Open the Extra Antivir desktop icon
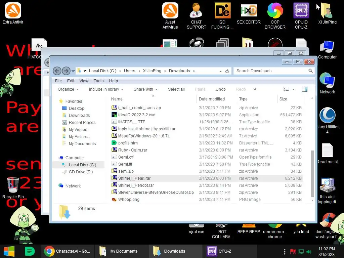This screenshot has width=344, height=258. coord(13,13)
